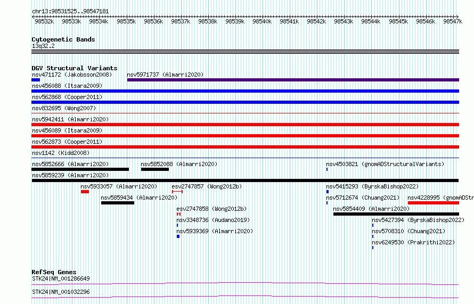Click the nsv562868 (Cooper2011) label

click(x=67, y=97)
